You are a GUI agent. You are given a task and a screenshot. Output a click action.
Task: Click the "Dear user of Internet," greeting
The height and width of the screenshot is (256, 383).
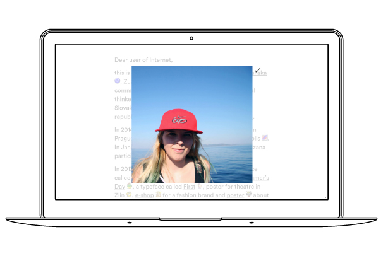[x=143, y=60]
